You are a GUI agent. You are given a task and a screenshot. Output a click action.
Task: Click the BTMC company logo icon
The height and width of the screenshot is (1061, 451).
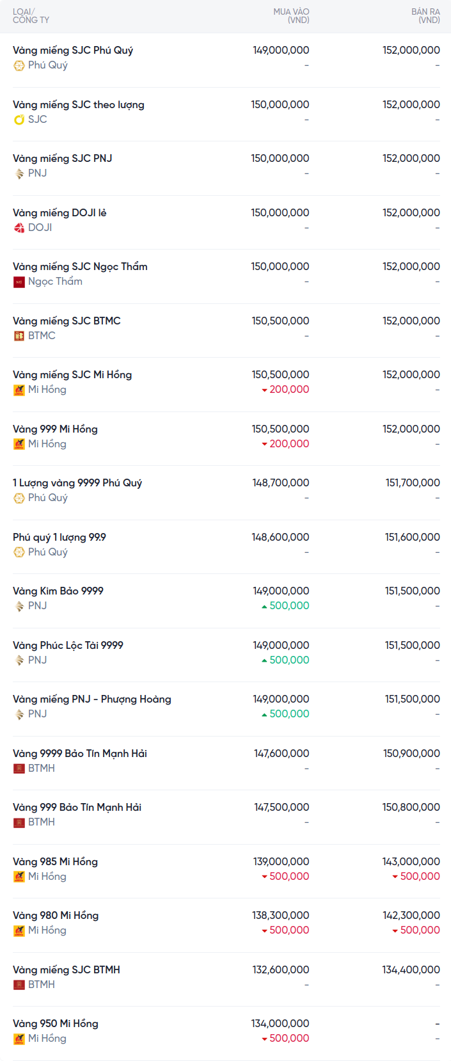point(19,336)
